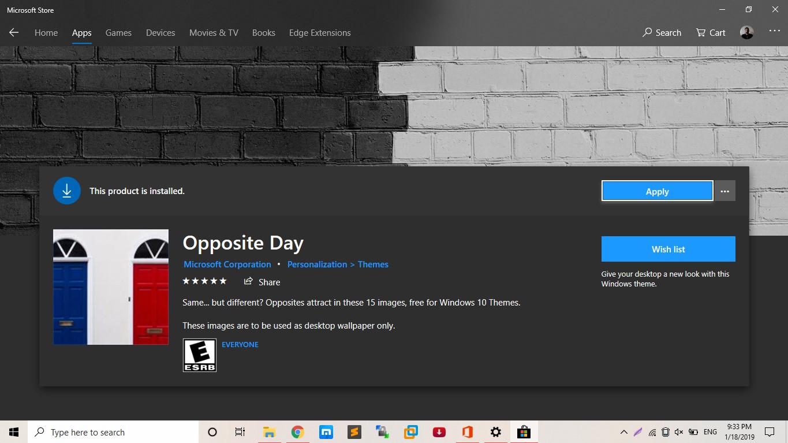Click the Search icon in the Store header
Screen dimensions: 788x443
pos(662,33)
